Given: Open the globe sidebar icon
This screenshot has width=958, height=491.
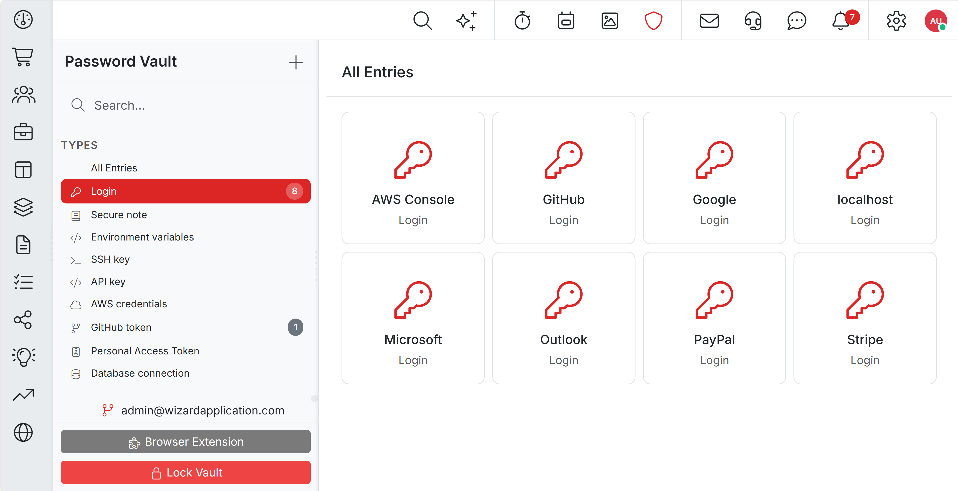Looking at the screenshot, I should [23, 432].
